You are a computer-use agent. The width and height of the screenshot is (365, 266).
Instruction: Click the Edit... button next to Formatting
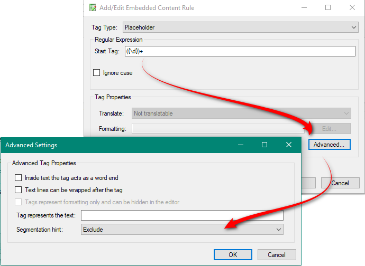click(329, 128)
